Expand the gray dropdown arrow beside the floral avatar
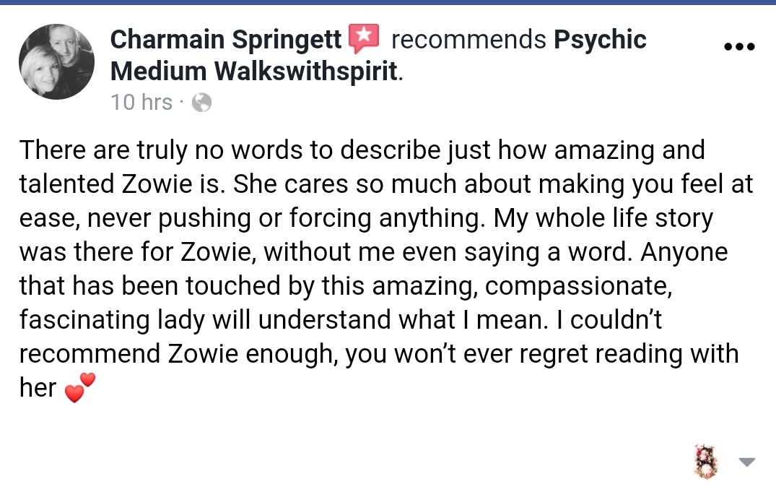776x492 pixels. point(746,462)
